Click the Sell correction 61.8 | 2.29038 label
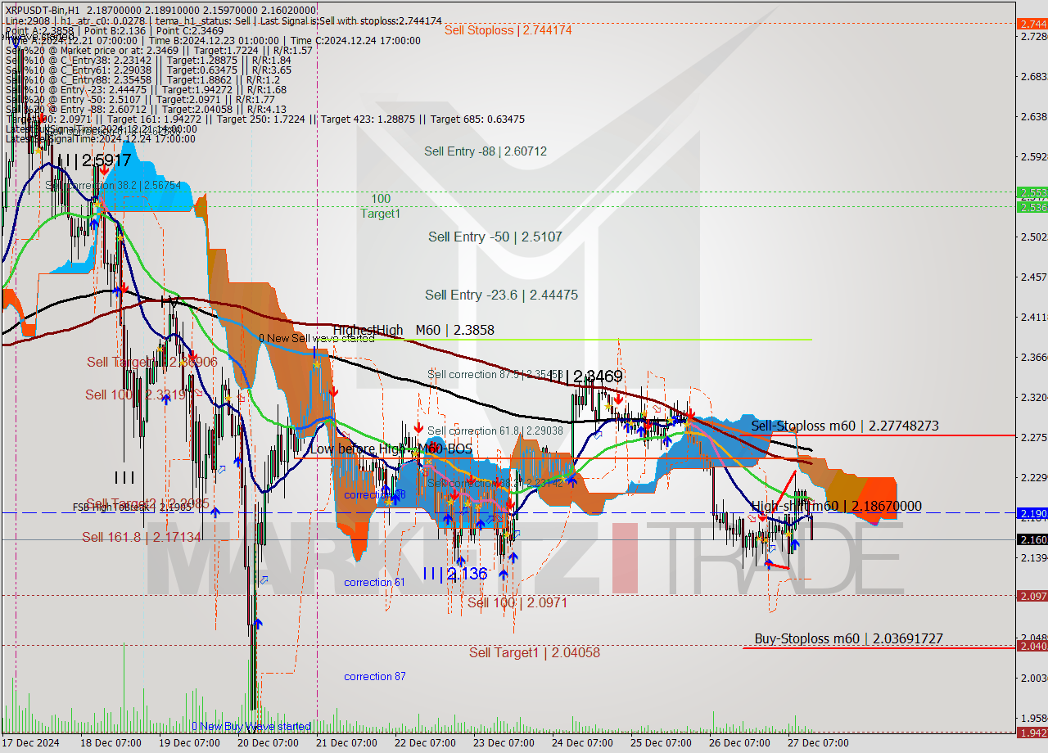The width and height of the screenshot is (1048, 753). coord(495,431)
